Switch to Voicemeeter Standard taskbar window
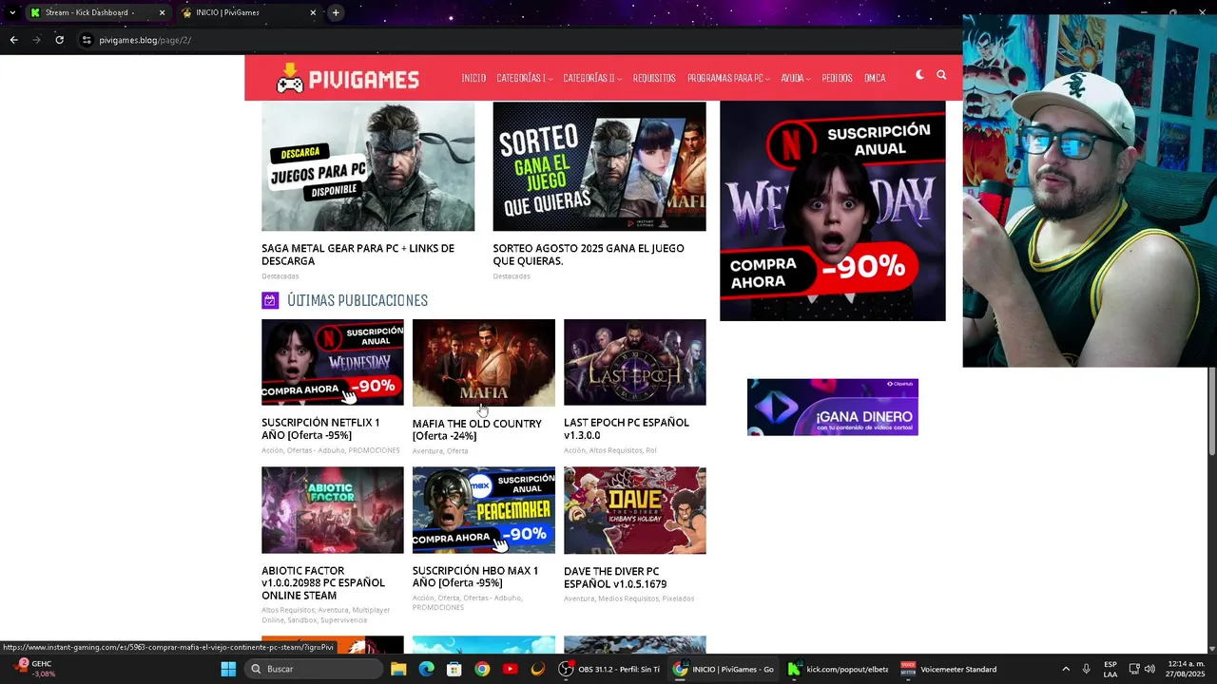This screenshot has height=684, width=1217. pos(950,669)
